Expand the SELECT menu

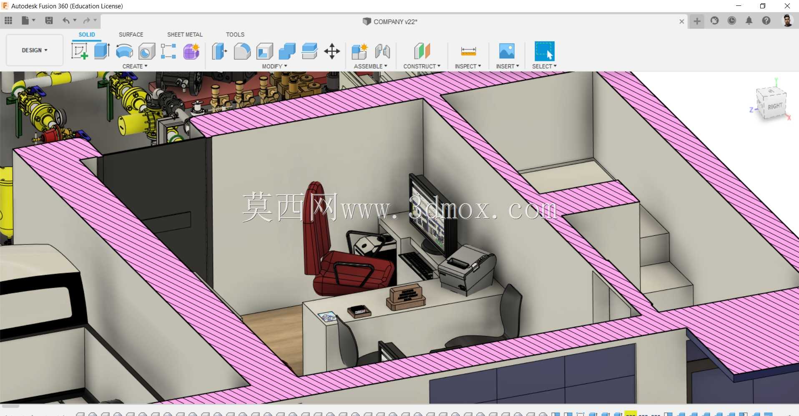click(544, 66)
